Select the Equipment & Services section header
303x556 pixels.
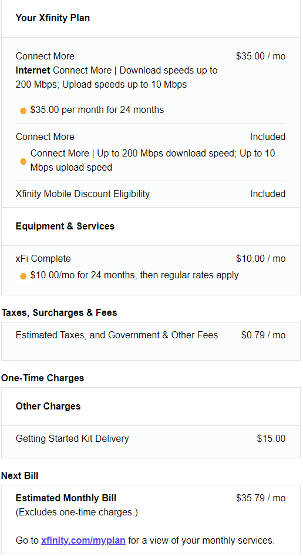pyautogui.click(x=65, y=227)
